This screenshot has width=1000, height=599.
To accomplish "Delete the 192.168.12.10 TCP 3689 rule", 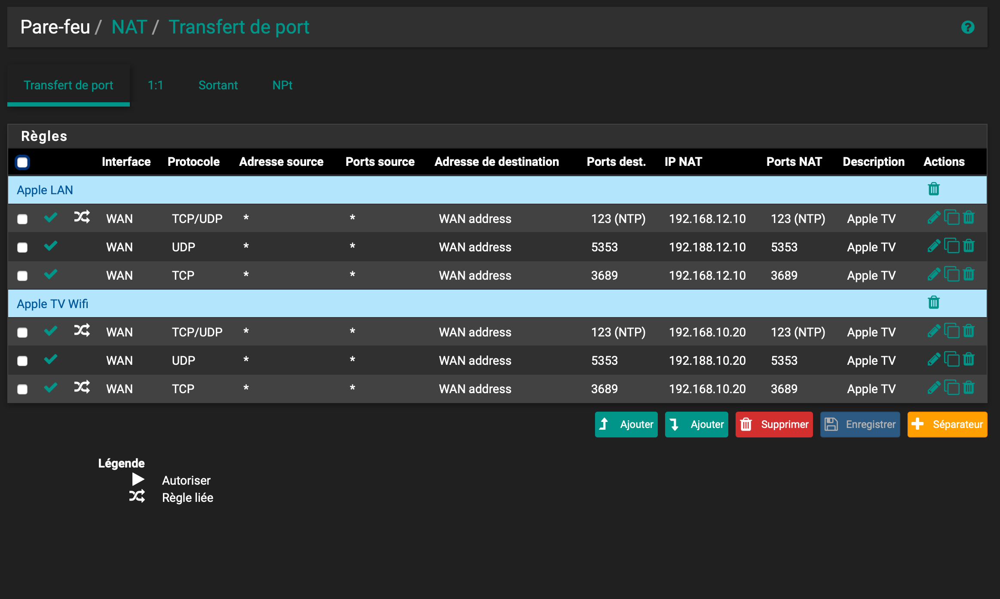I will coord(969,275).
